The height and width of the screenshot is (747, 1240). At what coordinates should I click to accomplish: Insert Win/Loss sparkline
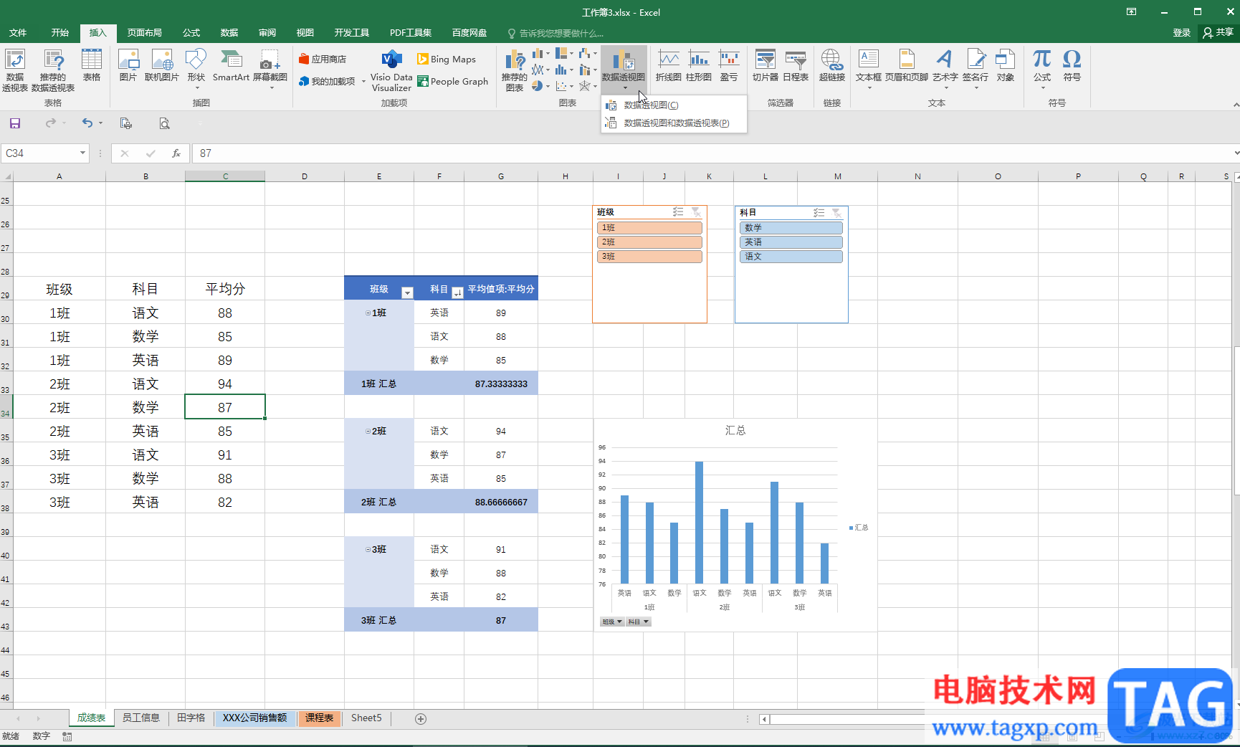(729, 65)
